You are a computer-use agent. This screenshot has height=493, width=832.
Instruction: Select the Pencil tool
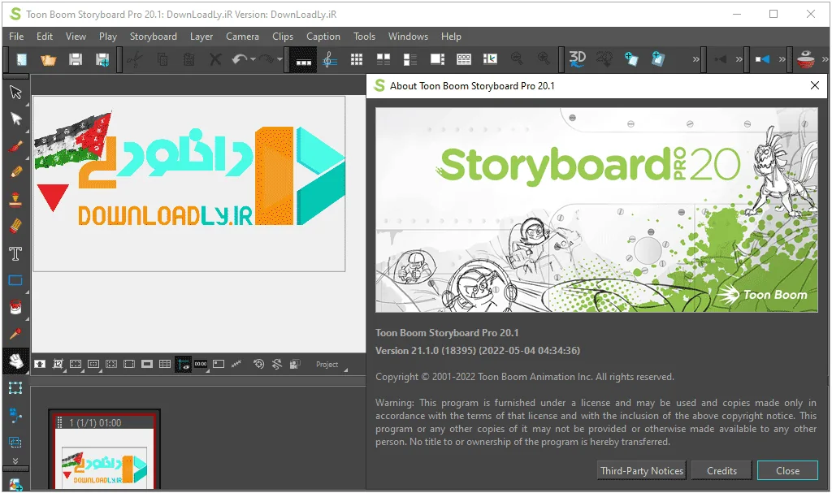point(16,172)
